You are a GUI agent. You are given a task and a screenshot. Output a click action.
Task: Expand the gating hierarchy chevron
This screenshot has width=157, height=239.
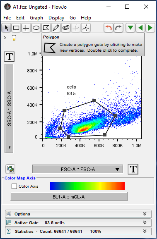point(5,38)
